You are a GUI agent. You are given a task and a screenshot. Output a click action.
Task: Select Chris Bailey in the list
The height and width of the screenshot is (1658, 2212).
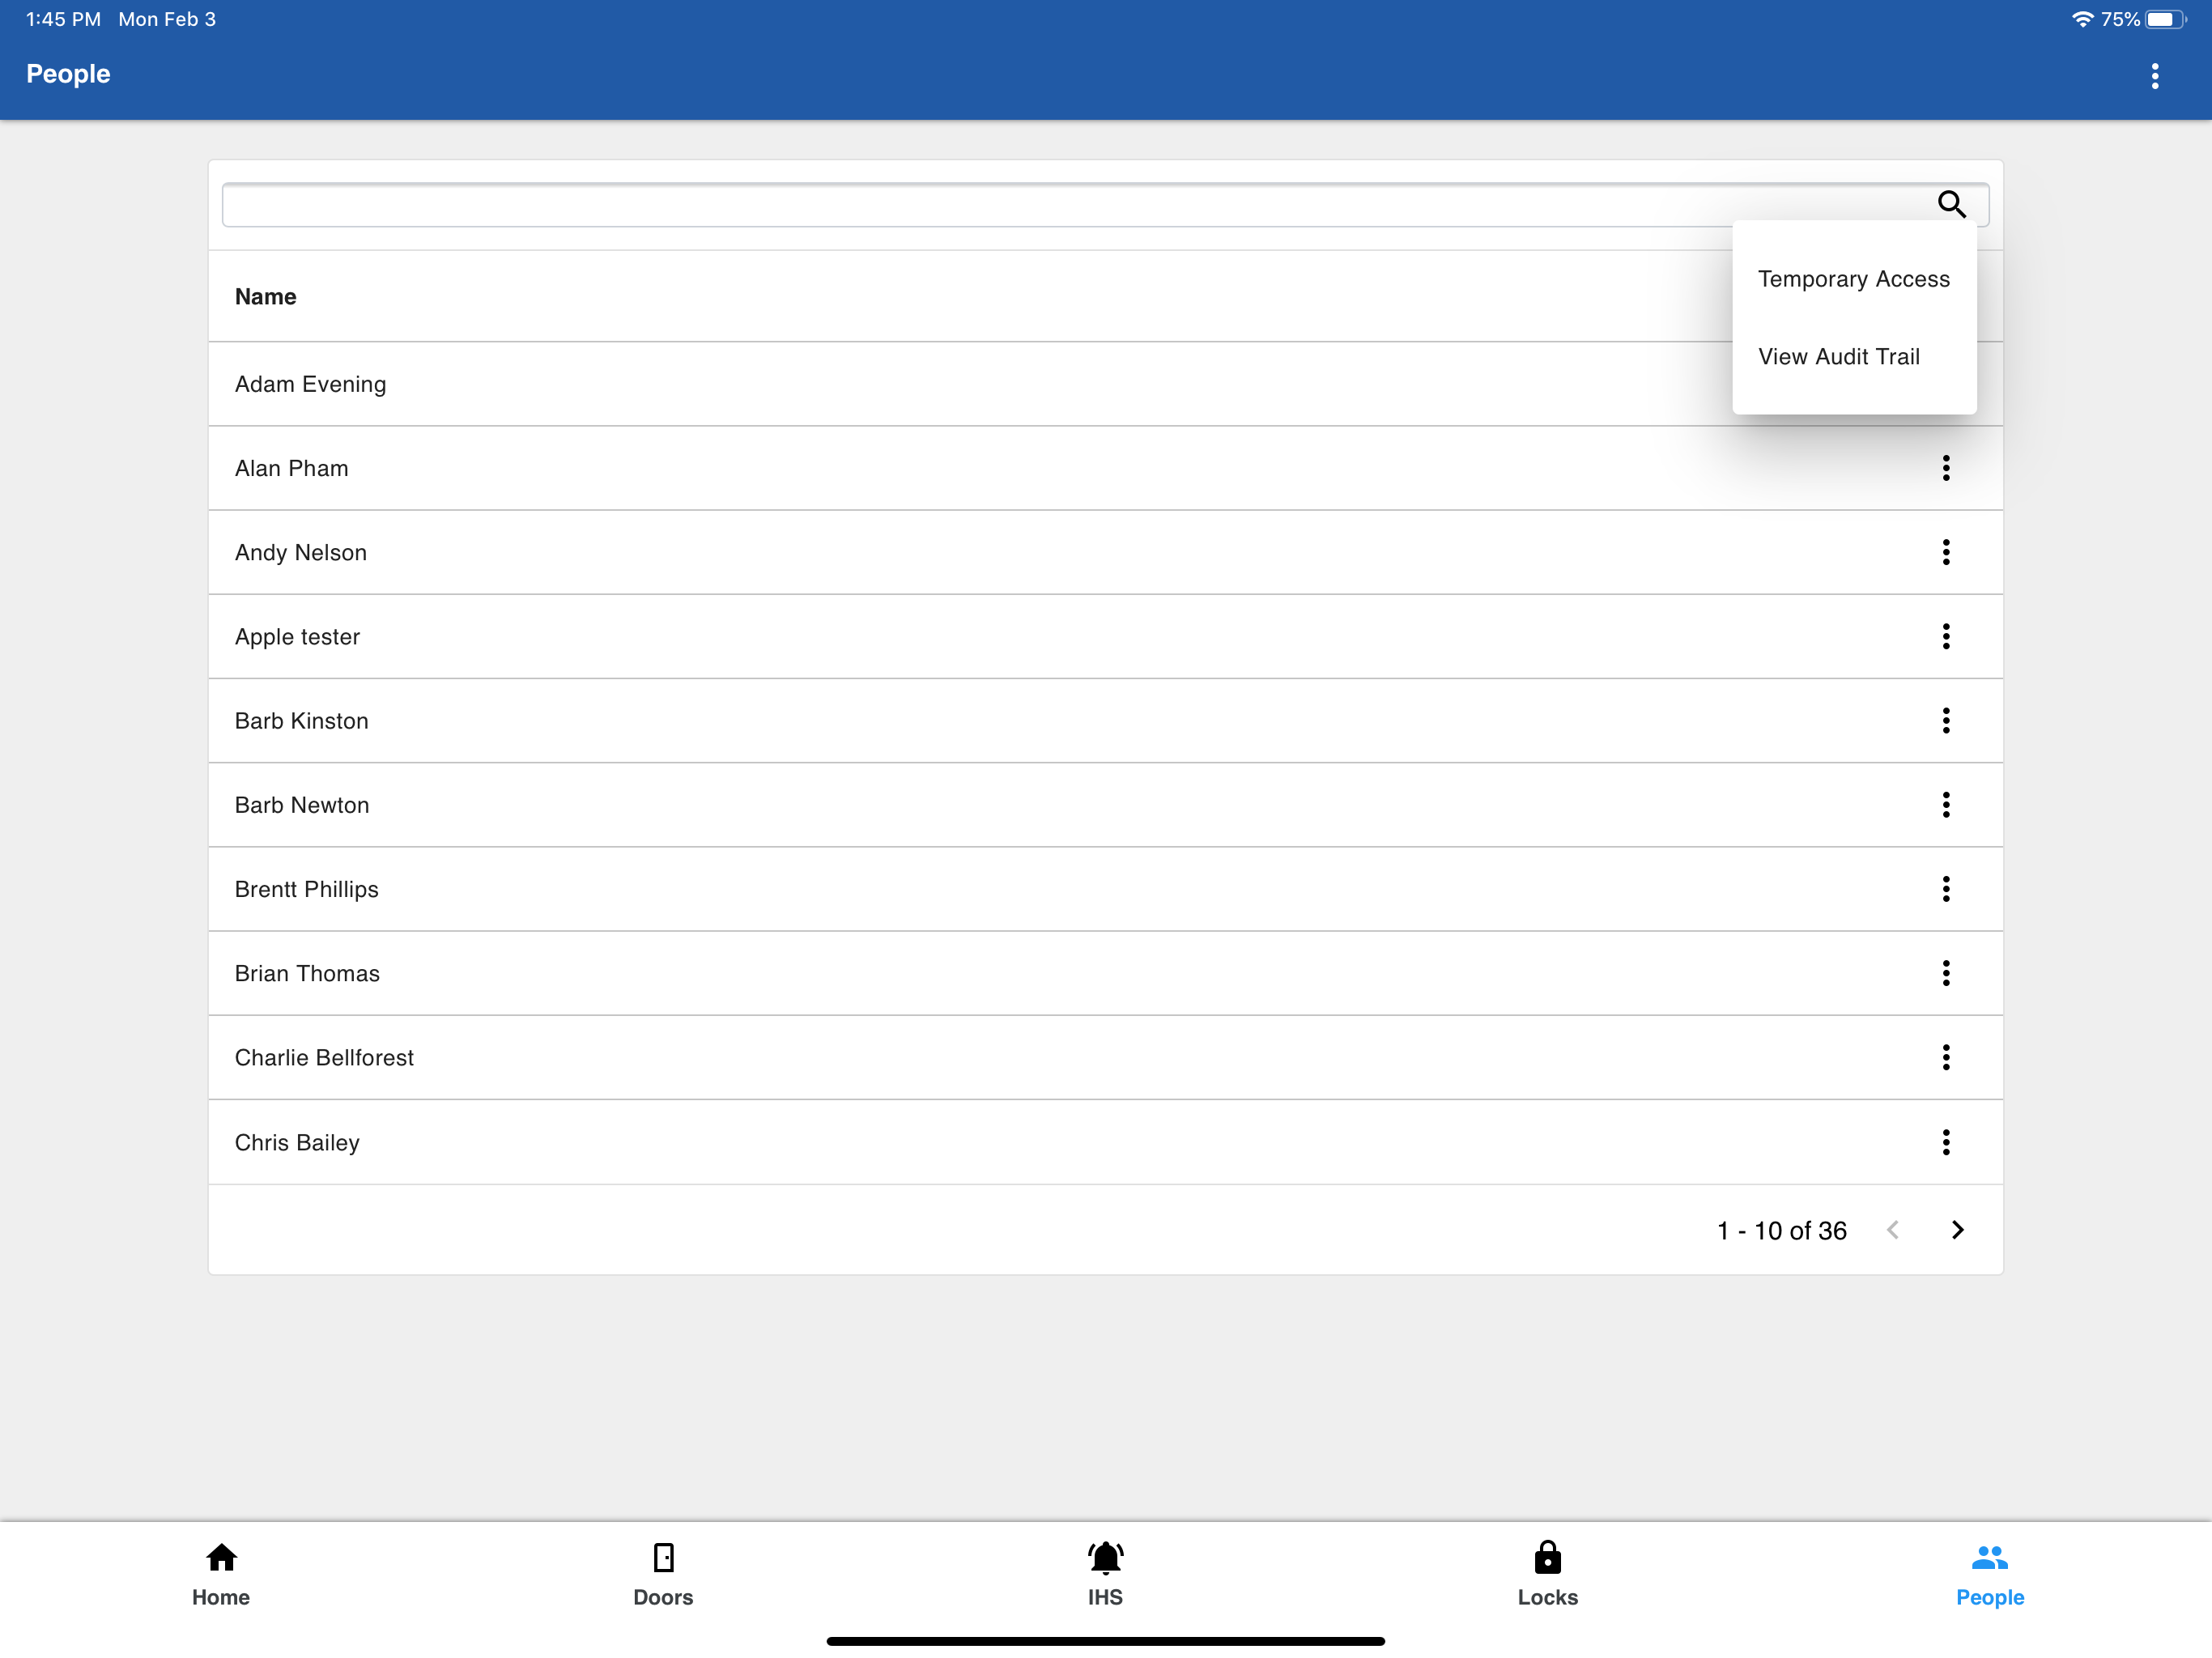click(x=1105, y=1142)
